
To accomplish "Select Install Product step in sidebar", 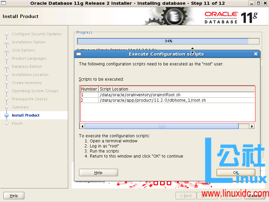I will pyautogui.click(x=26, y=115).
